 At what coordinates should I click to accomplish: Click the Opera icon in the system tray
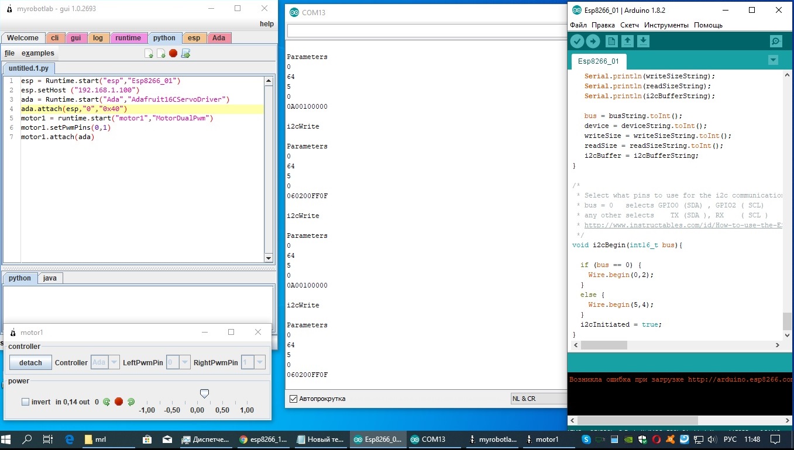tap(656, 439)
